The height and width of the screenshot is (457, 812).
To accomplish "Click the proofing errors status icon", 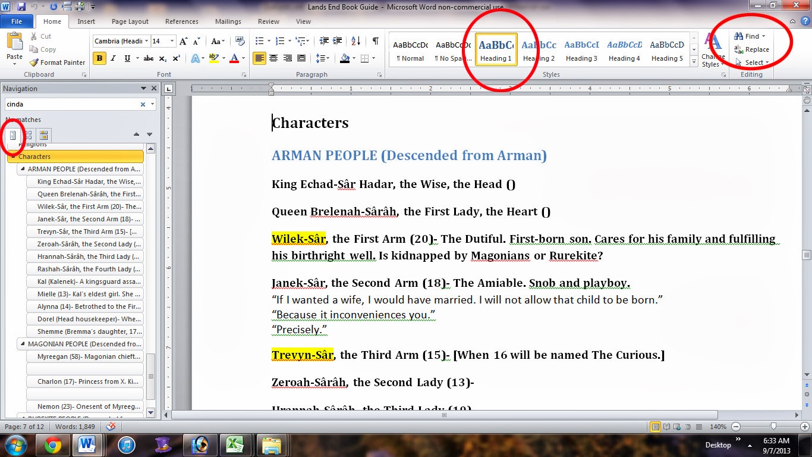I will tap(111, 427).
